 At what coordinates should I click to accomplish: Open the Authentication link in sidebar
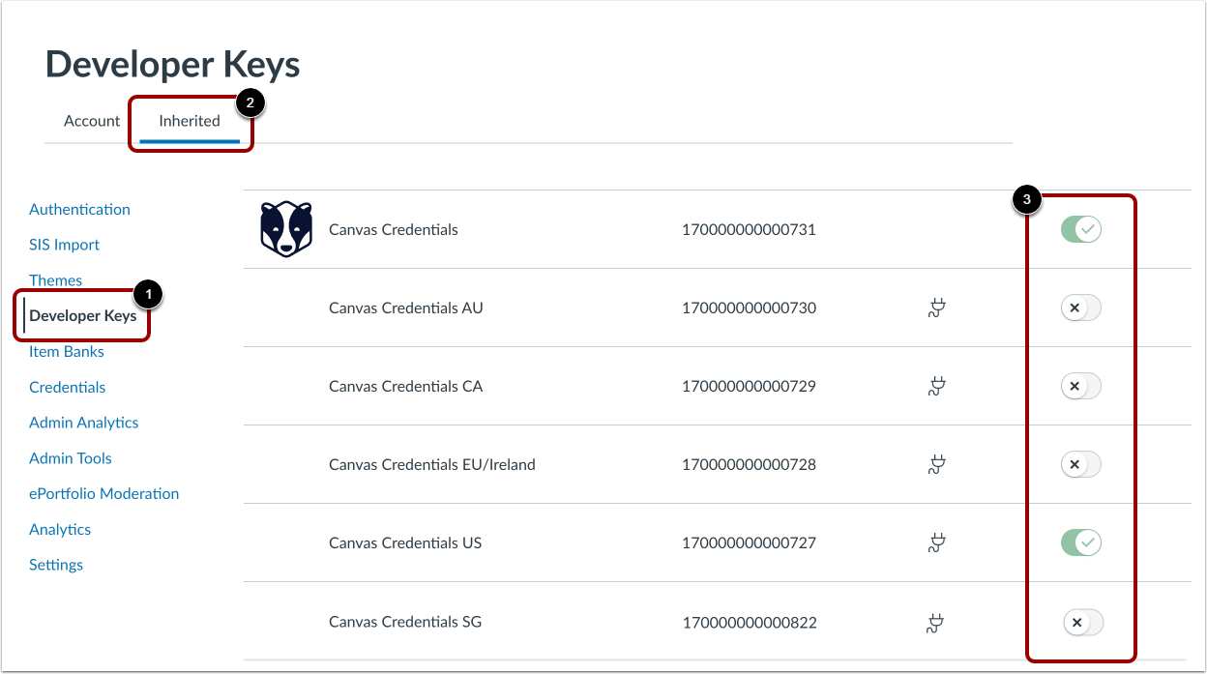click(x=79, y=209)
